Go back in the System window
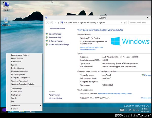The width and height of the screenshot is (152, 118). 47,23
